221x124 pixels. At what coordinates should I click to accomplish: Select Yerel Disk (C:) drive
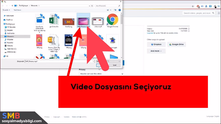(x=12, y=49)
